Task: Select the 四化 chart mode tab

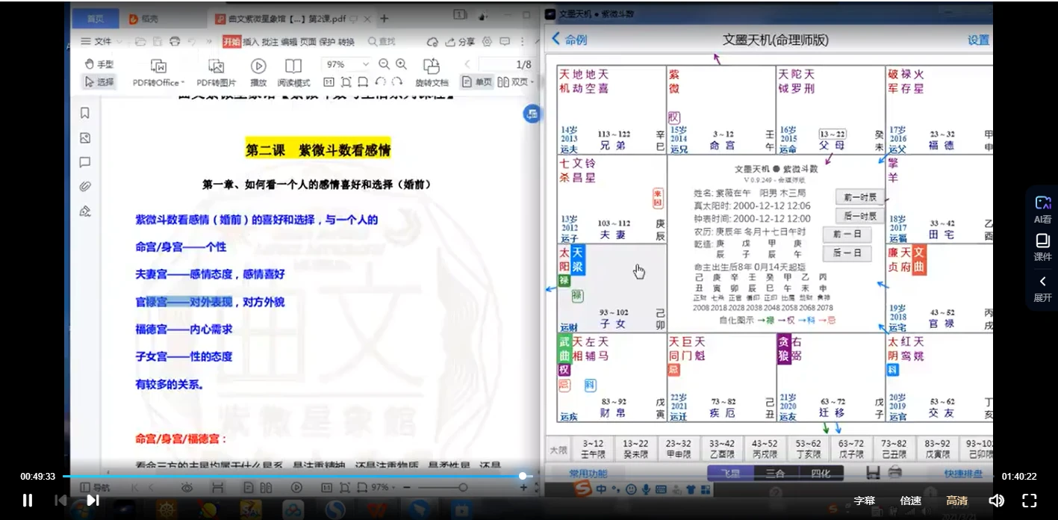Action: point(820,473)
